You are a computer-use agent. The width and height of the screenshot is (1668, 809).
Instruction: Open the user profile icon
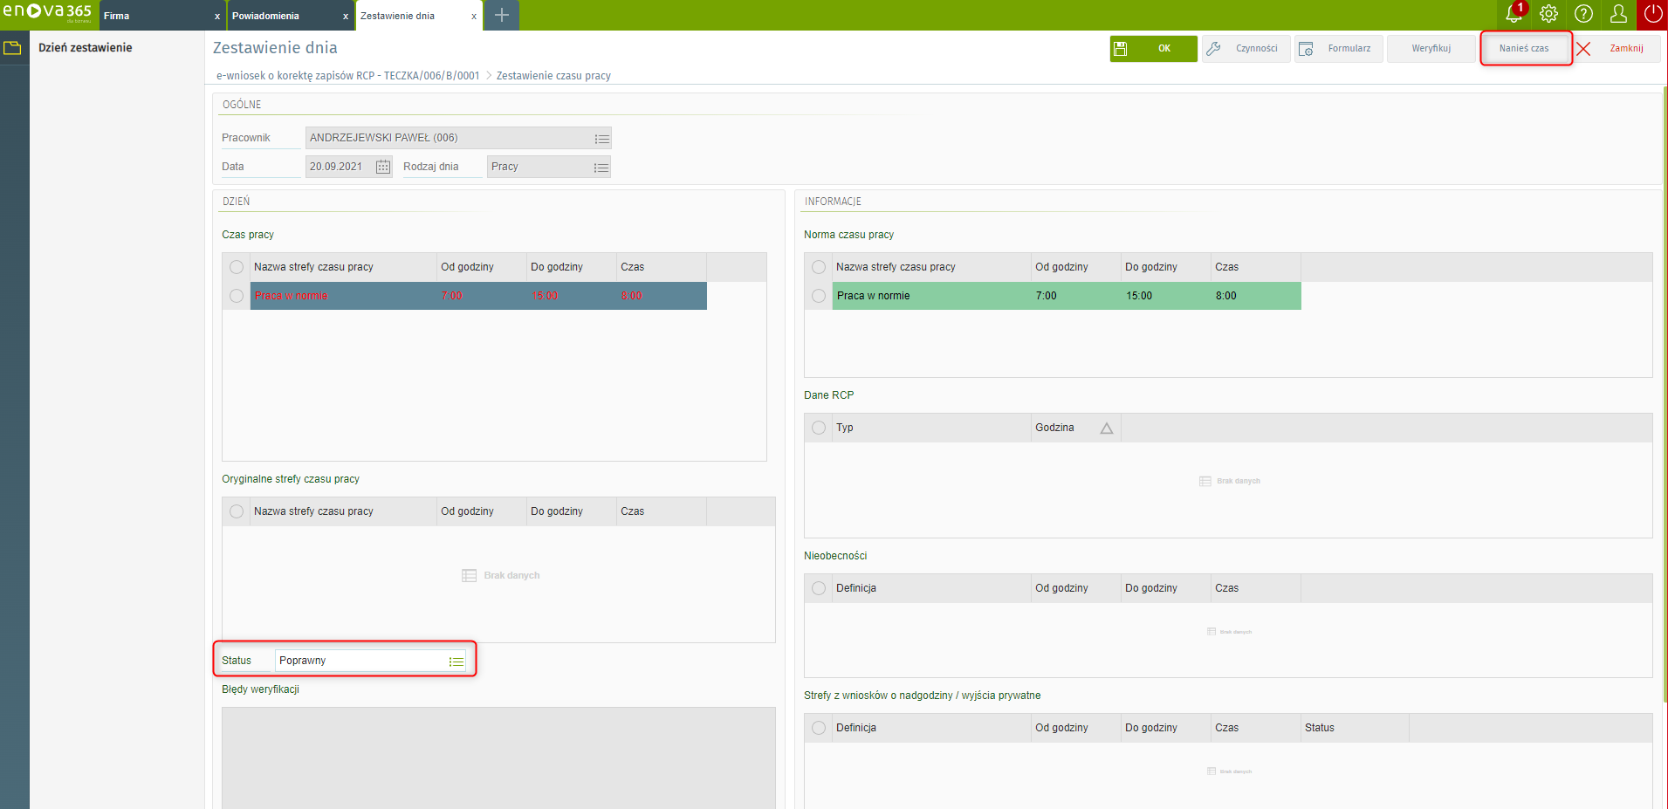1618,15
